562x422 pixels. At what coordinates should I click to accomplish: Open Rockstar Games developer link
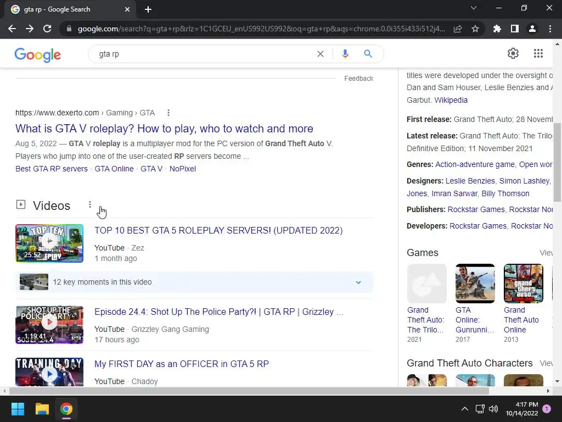pos(478,226)
